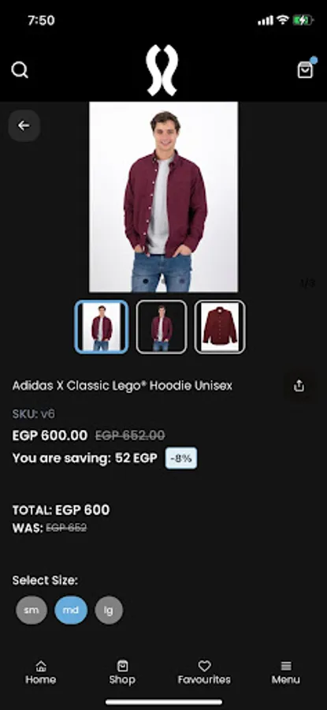Tap the main product photo
Screen dimensions: 327x710
coord(163,197)
